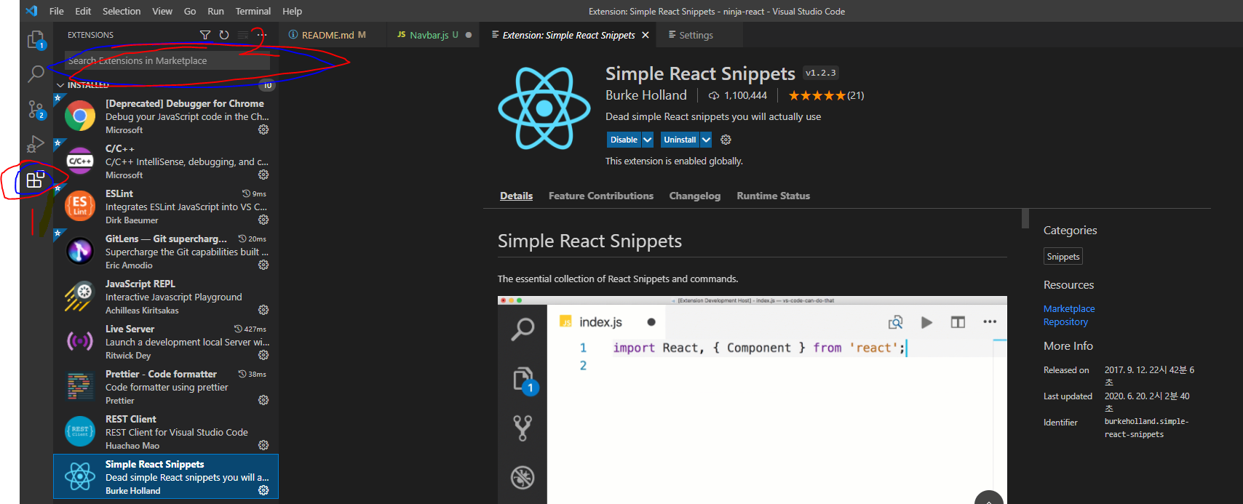Open the View menu
The image size is (1243, 504).
[x=162, y=11]
